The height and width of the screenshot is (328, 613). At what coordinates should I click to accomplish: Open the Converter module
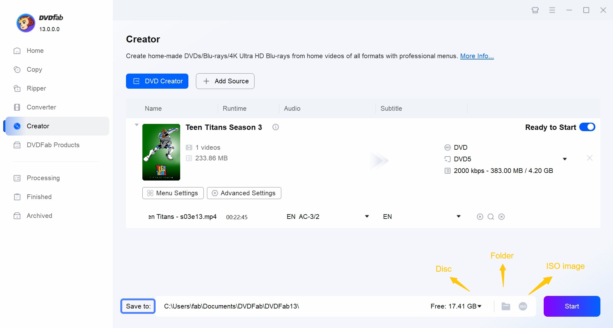coord(41,107)
